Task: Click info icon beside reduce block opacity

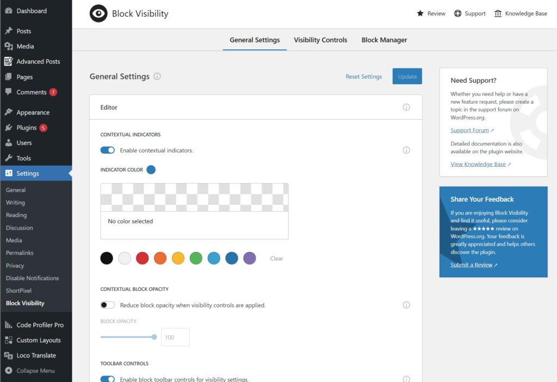Action: tap(406, 305)
